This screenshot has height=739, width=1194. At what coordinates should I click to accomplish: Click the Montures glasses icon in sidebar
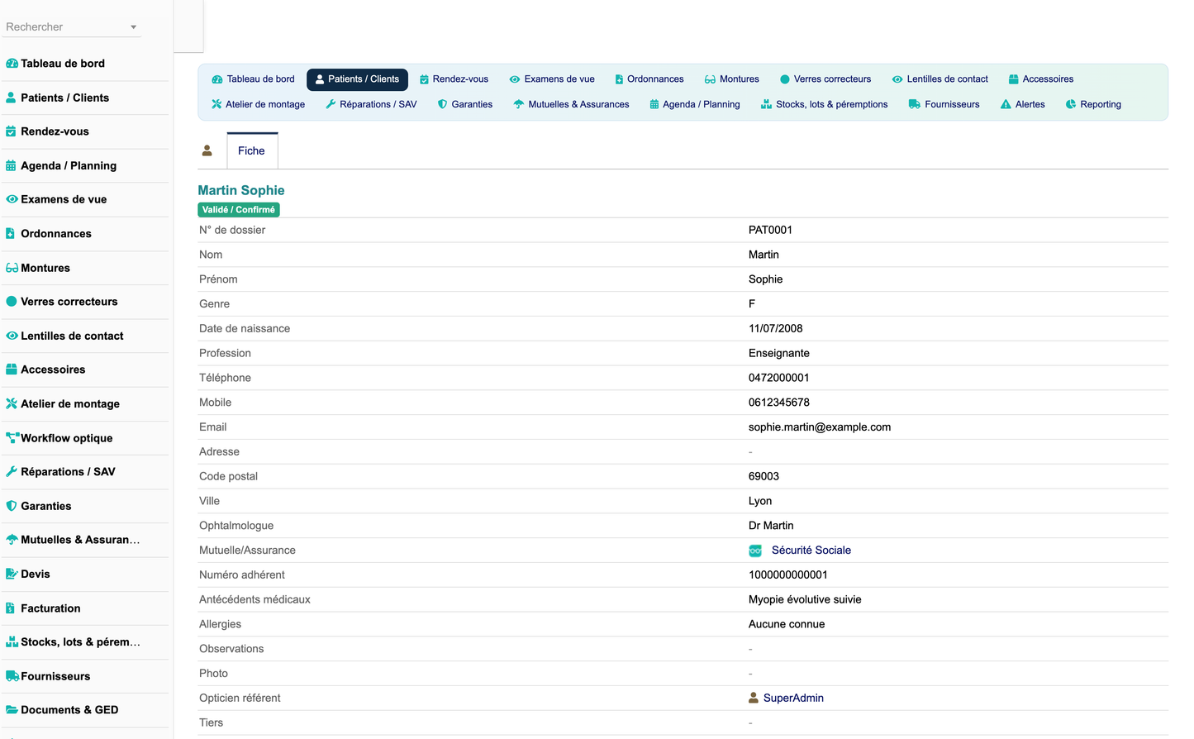12,268
